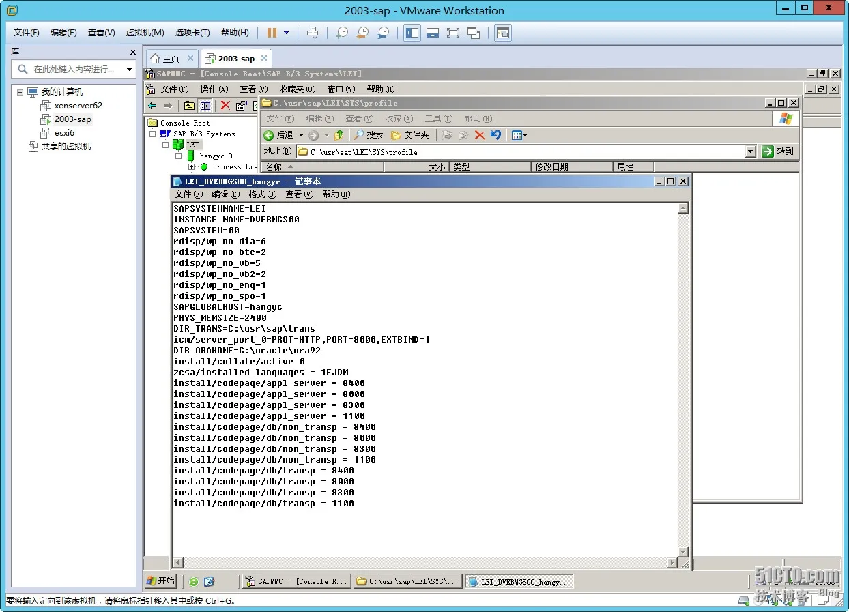
Task: Open the snapshot manager
Action: (x=384, y=33)
